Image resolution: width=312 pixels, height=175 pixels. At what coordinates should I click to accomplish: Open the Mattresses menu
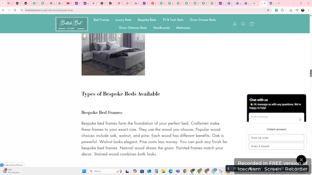point(183,28)
